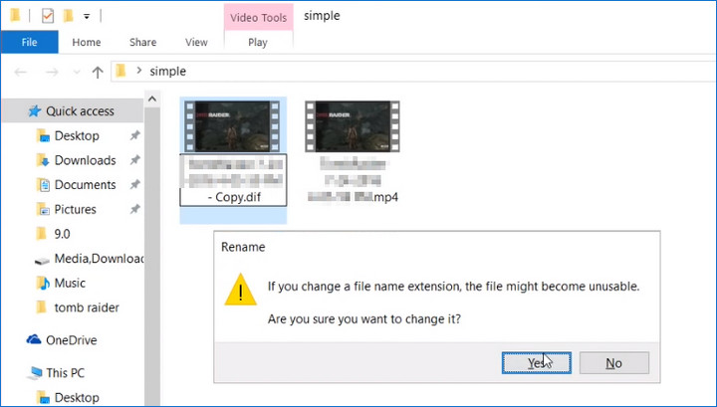Click the pin icon next to Documents
717x407 pixels.
(x=134, y=184)
